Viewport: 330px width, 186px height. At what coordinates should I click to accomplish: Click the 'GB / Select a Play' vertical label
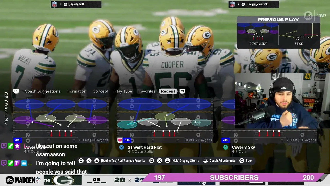(x=6, y=108)
